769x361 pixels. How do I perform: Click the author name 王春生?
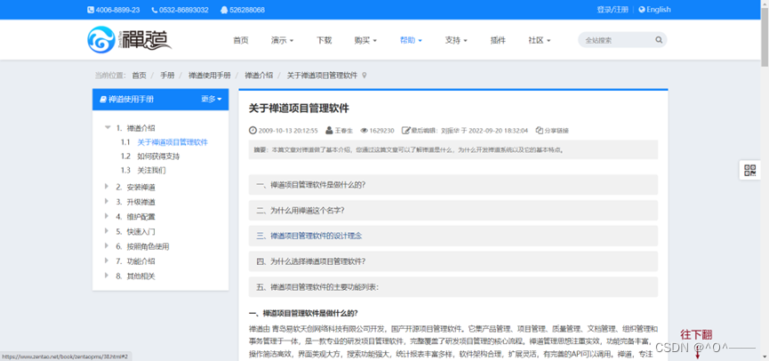point(344,131)
